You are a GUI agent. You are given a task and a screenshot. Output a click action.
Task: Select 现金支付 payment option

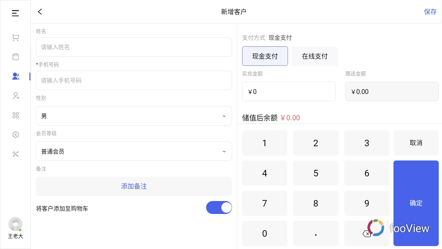click(x=265, y=56)
